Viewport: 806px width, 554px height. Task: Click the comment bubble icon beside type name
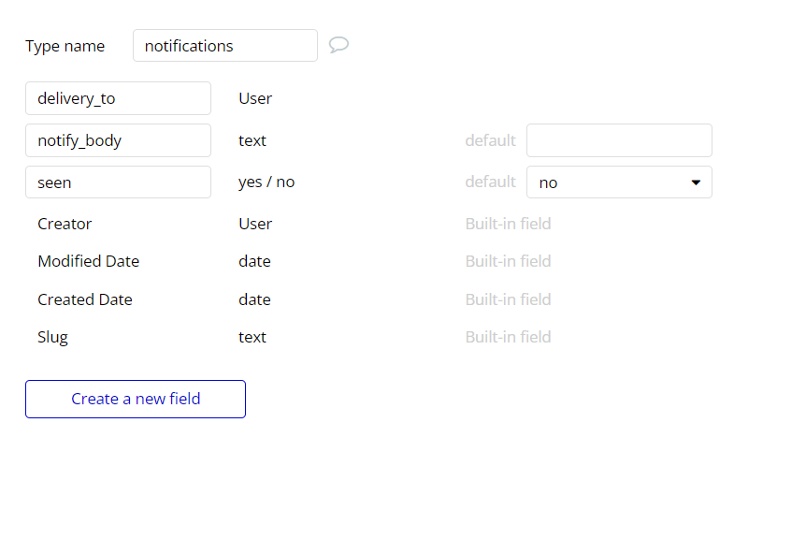(x=338, y=45)
